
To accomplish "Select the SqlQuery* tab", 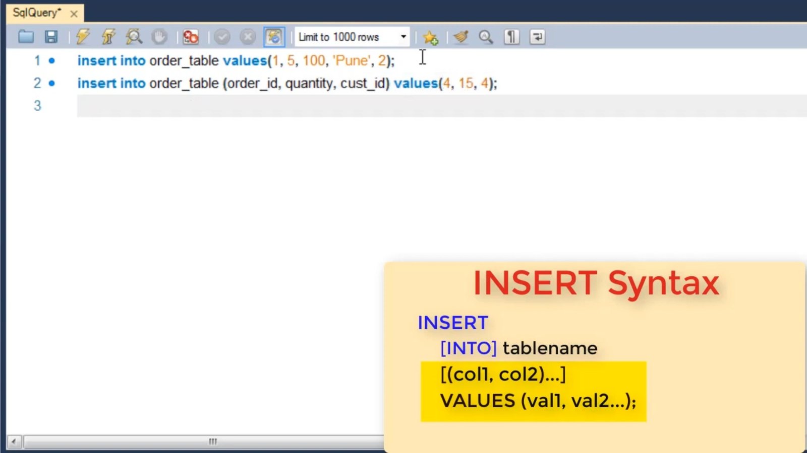I will [x=37, y=13].
